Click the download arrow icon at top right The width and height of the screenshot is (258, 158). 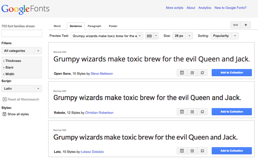[246, 25]
